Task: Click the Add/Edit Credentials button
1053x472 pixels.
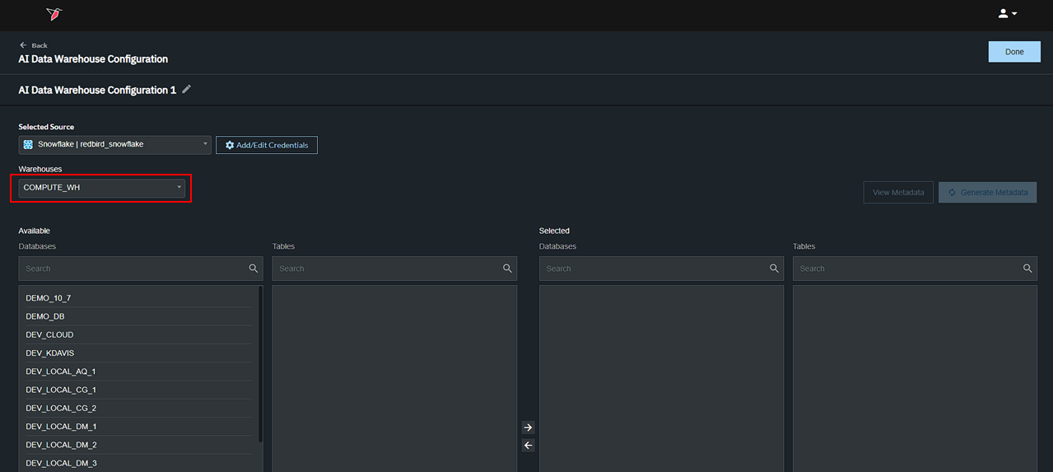Action: [267, 145]
